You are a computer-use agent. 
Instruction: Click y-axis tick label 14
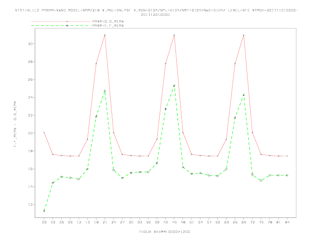click(30, 187)
